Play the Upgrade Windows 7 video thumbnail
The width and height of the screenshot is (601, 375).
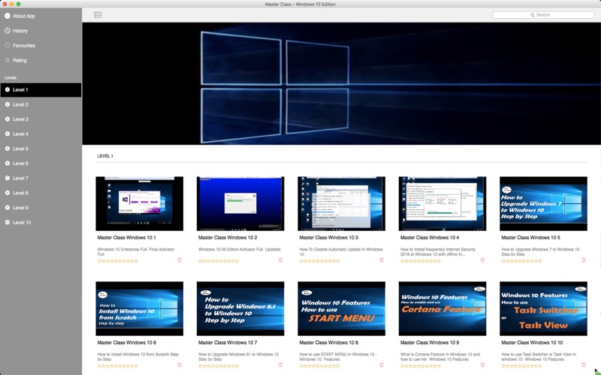pyautogui.click(x=543, y=203)
